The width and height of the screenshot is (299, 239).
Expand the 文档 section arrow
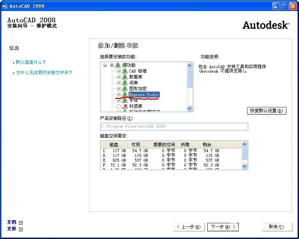(20, 222)
